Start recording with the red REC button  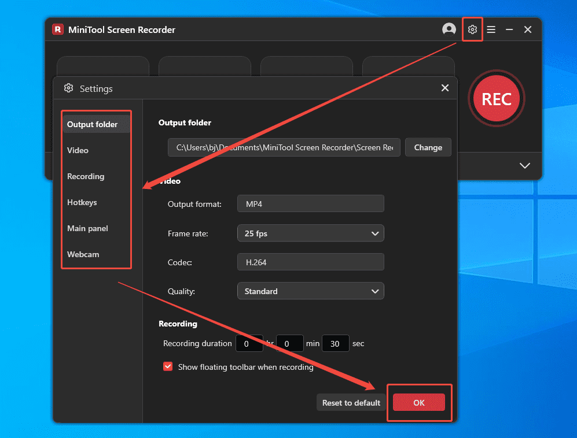(x=497, y=98)
